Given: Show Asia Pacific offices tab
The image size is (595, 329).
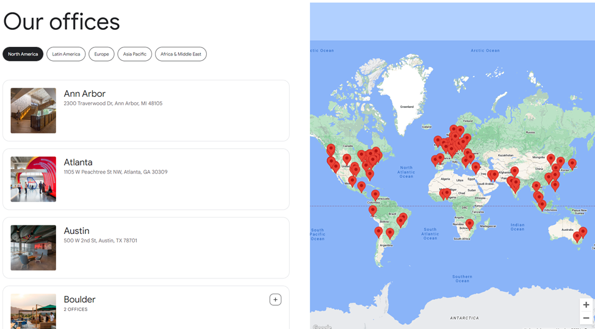Looking at the screenshot, I should pyautogui.click(x=135, y=54).
